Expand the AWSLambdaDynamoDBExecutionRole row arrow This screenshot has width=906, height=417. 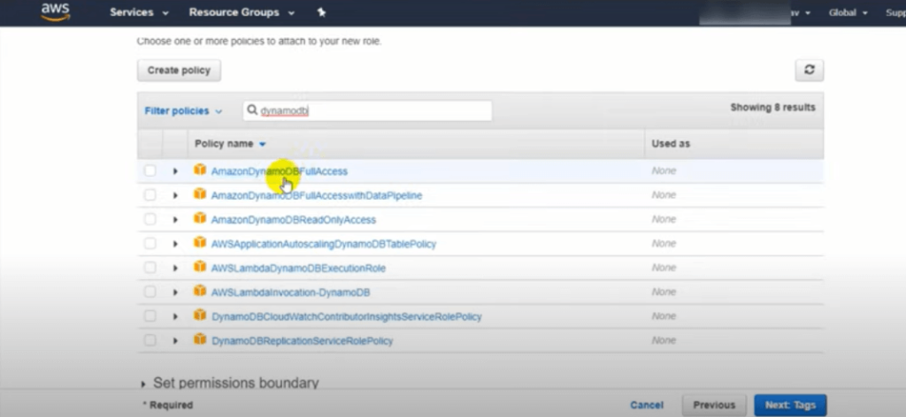click(x=175, y=269)
